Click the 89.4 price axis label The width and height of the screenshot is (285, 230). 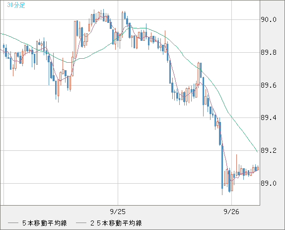tap(269, 117)
